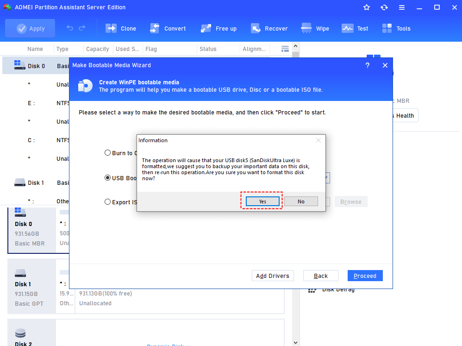Click the favorites star icon in title bar
The width and height of the screenshot is (462, 346).
click(x=367, y=7)
